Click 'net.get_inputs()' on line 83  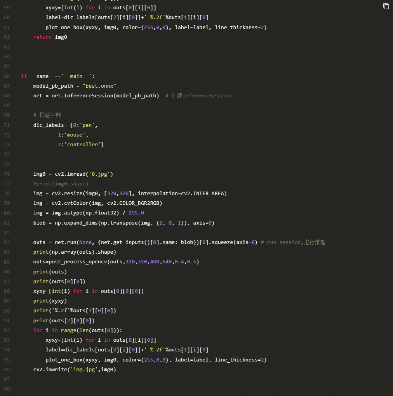125,242
